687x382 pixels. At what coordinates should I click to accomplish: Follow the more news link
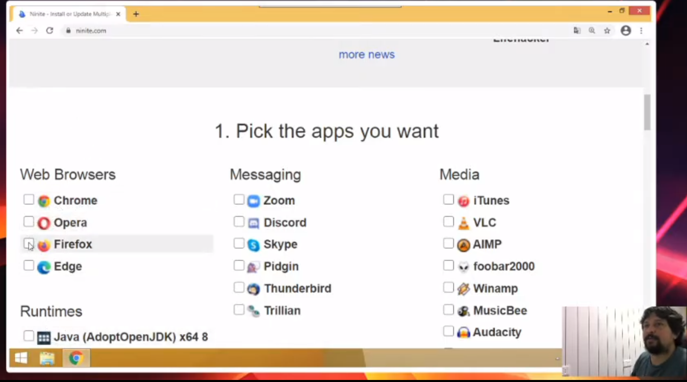click(367, 55)
